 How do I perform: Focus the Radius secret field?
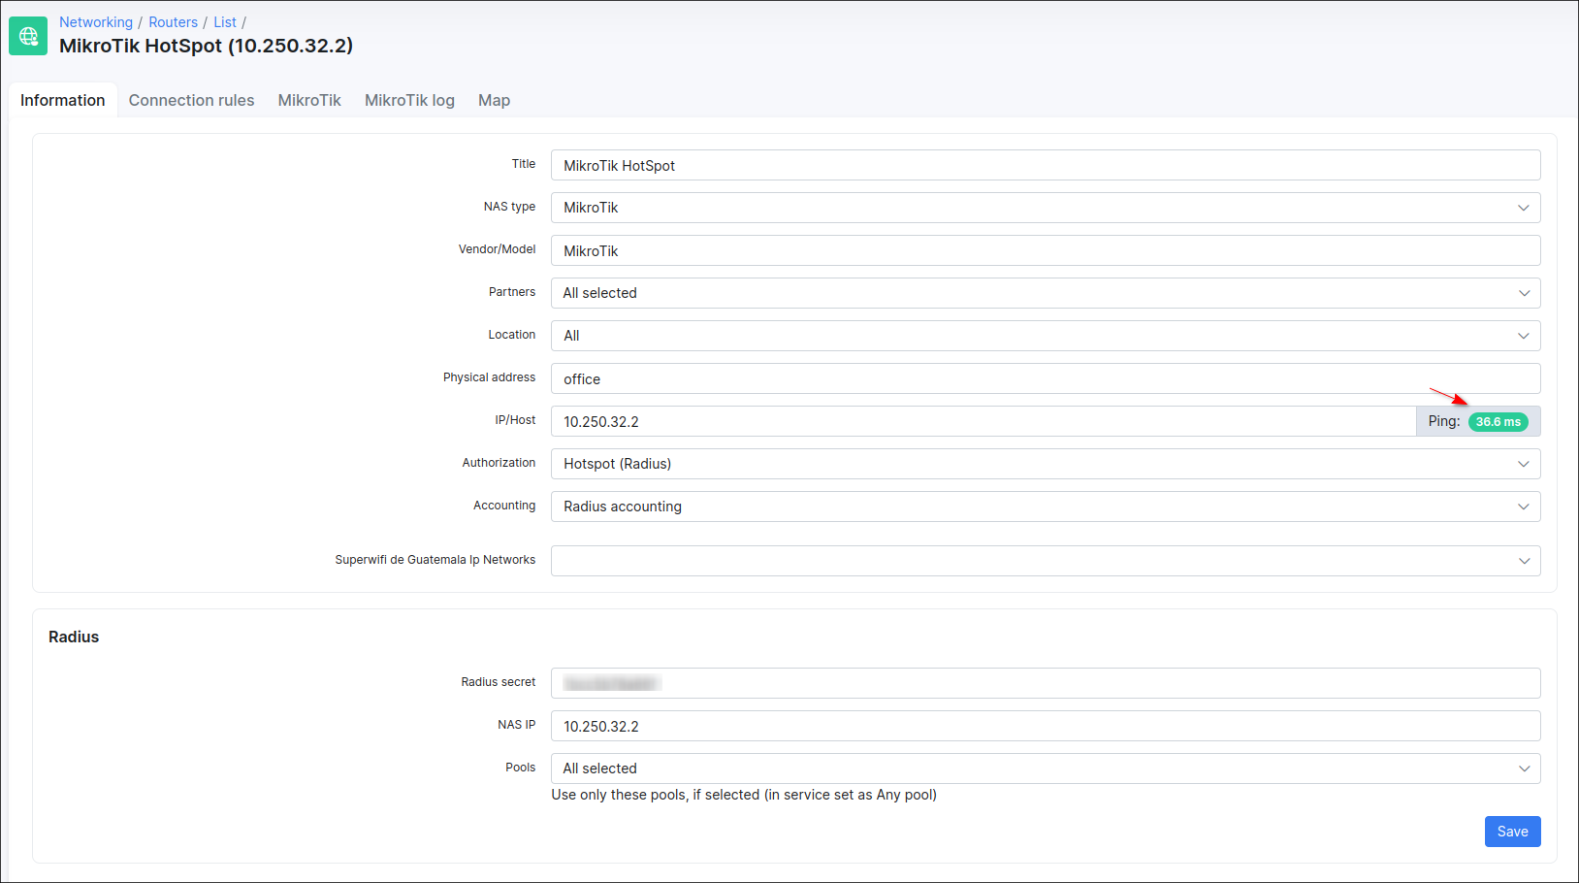coord(1045,683)
